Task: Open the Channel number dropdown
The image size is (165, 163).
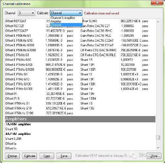Action: [x=26, y=13]
